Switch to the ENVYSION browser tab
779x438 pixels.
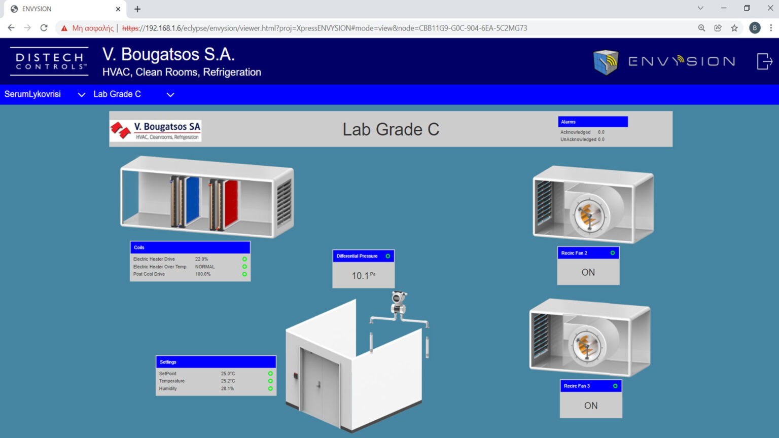(64, 9)
